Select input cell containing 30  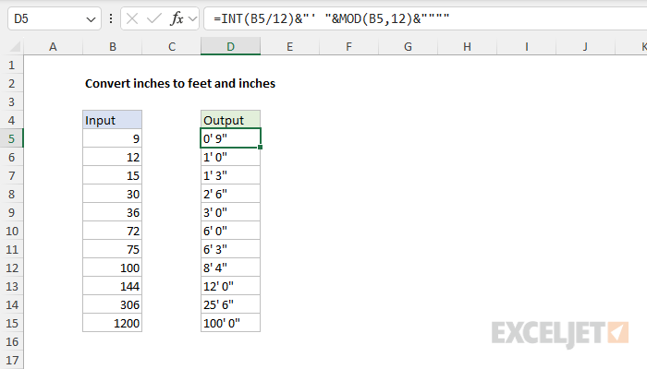click(x=112, y=194)
